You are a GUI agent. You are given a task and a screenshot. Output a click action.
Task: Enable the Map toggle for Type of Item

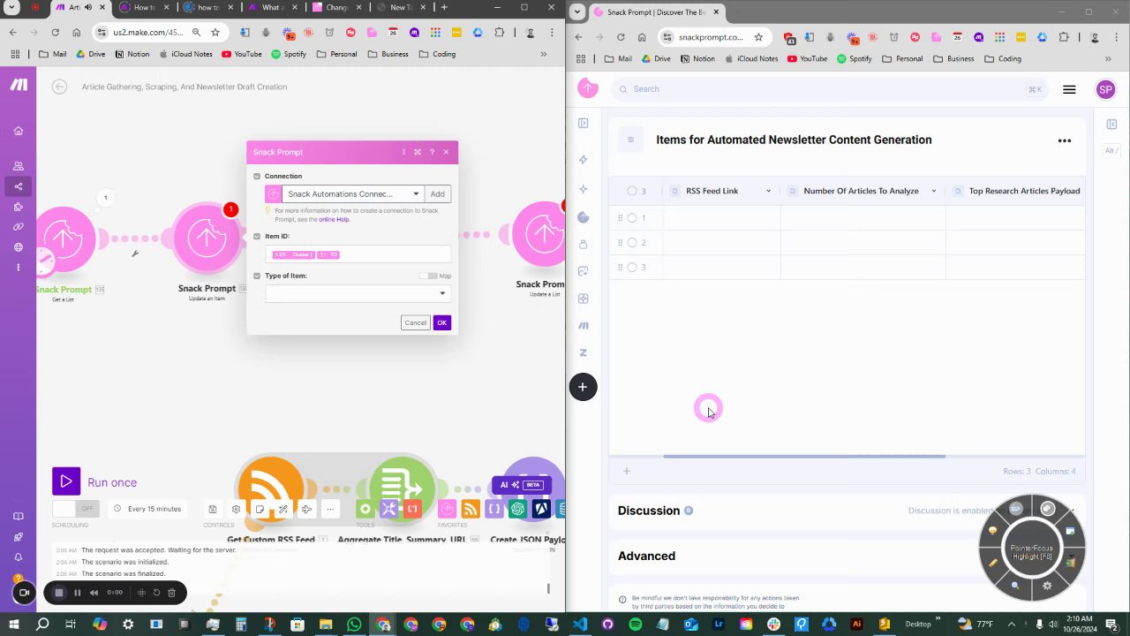point(429,276)
